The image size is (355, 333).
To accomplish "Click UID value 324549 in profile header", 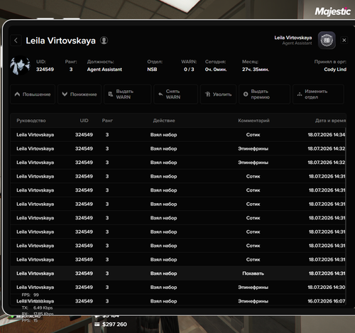I will coord(45,70).
